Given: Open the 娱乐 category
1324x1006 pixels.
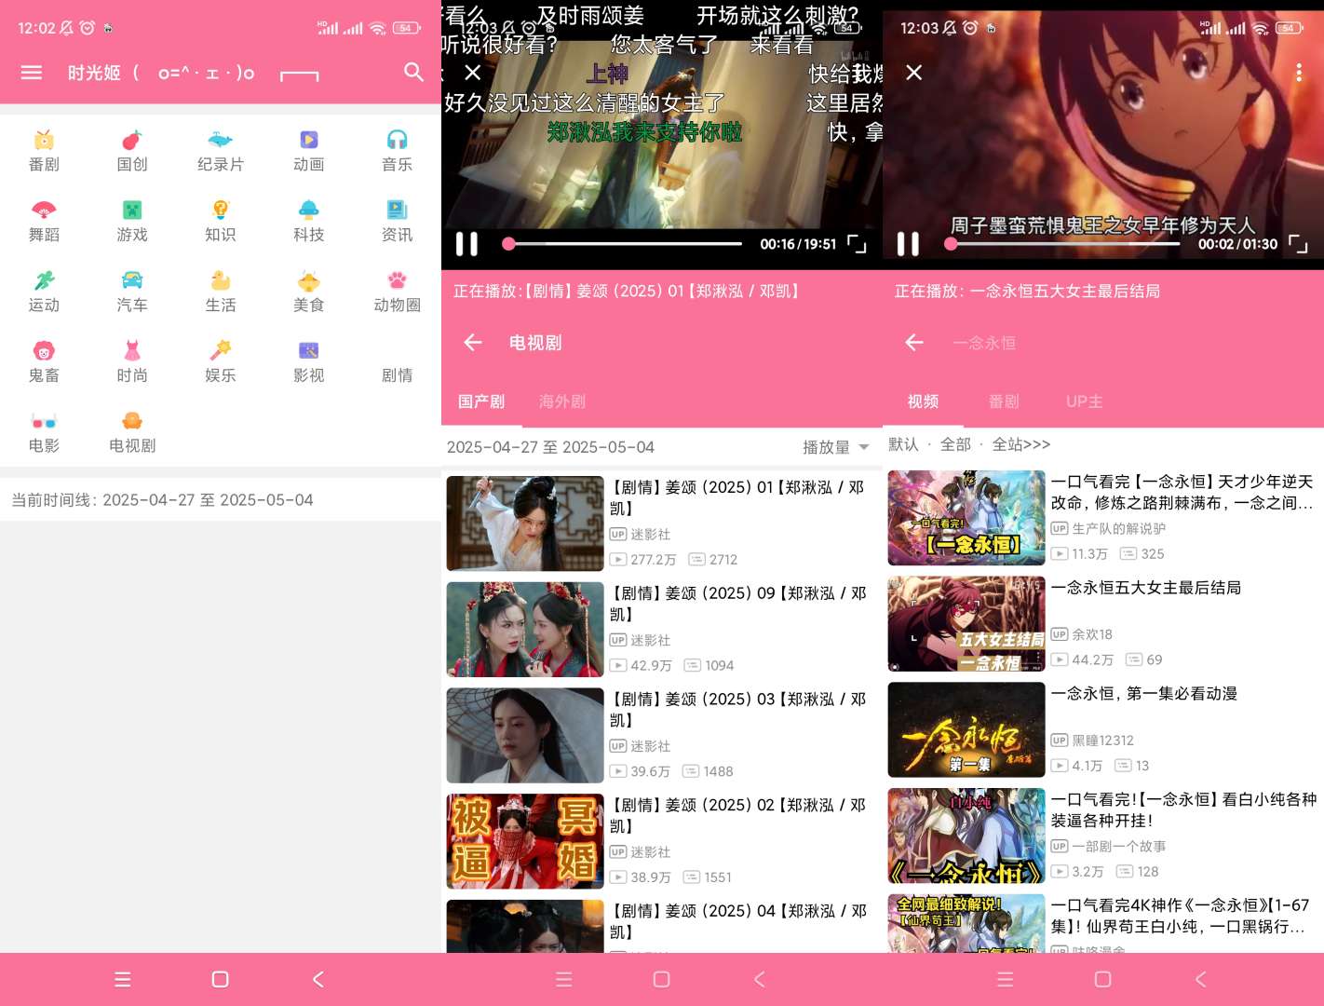Looking at the screenshot, I should 221,363.
